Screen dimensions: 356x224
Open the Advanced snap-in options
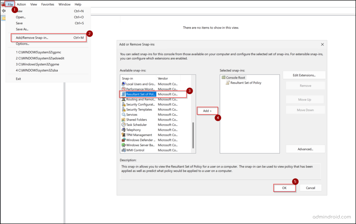(305, 149)
